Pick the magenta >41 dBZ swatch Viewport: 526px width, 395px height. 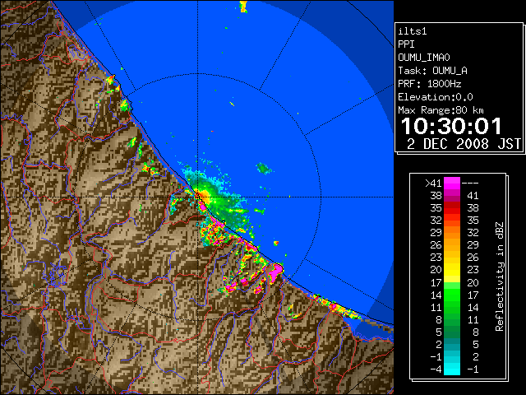coord(452,183)
